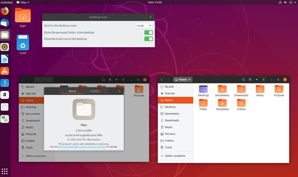The height and width of the screenshot is (177, 298).
Task: Select Recent in right Files sidebar
Action: [175, 87]
